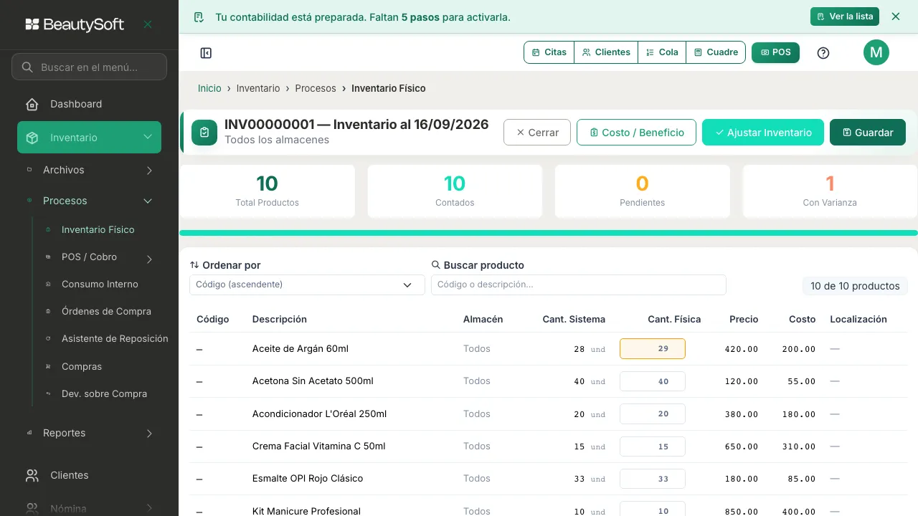The width and height of the screenshot is (918, 516).
Task: Click the Localización column header
Action: click(858, 319)
